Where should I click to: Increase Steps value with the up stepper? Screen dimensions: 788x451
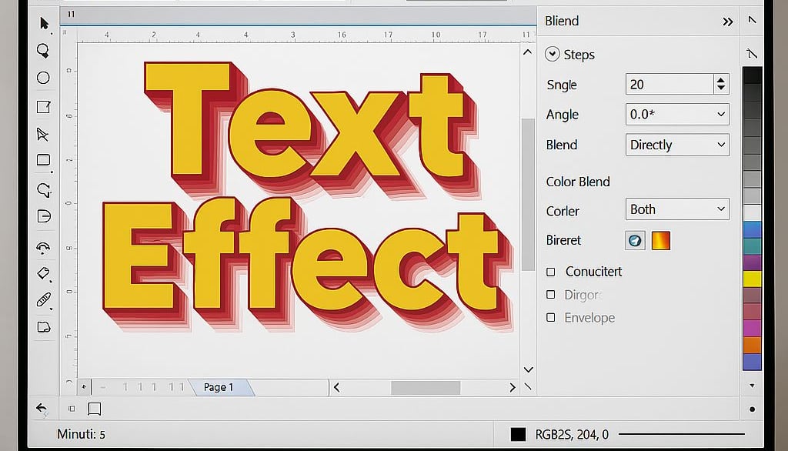[720, 79]
